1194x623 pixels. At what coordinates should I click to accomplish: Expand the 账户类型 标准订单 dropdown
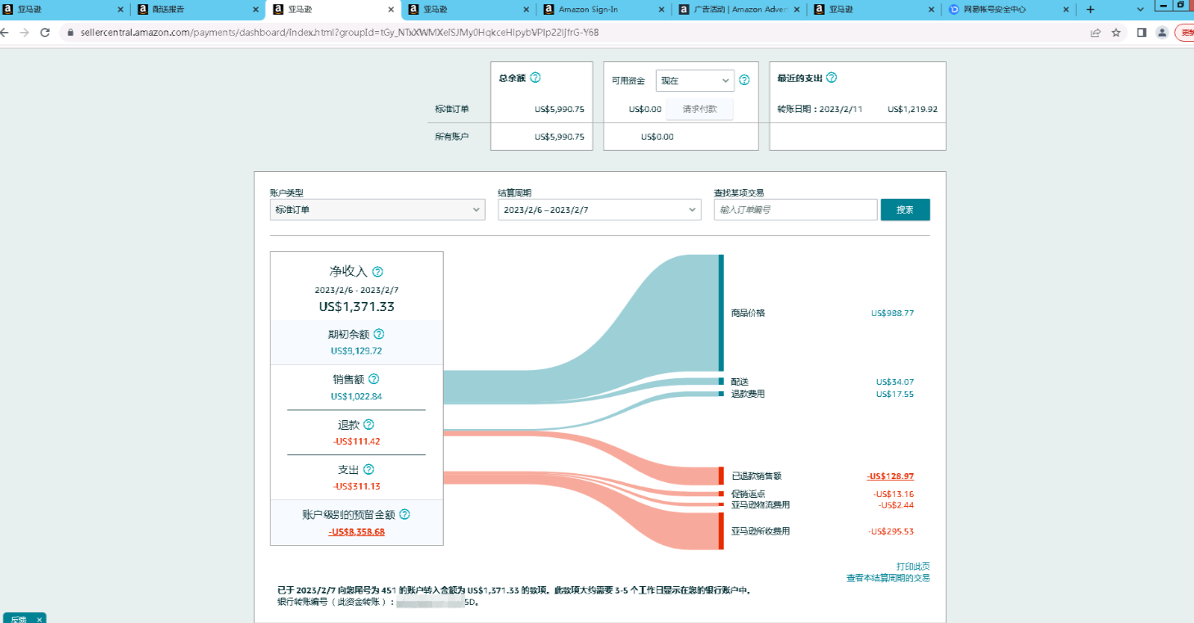(378, 210)
